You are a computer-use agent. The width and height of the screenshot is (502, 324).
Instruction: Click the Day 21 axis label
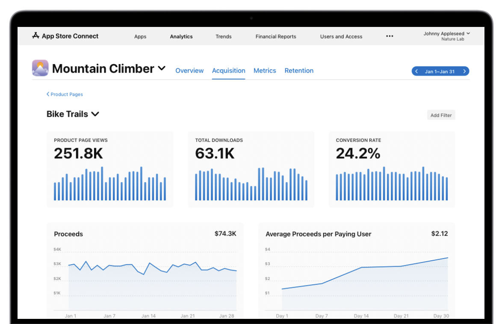[401, 316]
